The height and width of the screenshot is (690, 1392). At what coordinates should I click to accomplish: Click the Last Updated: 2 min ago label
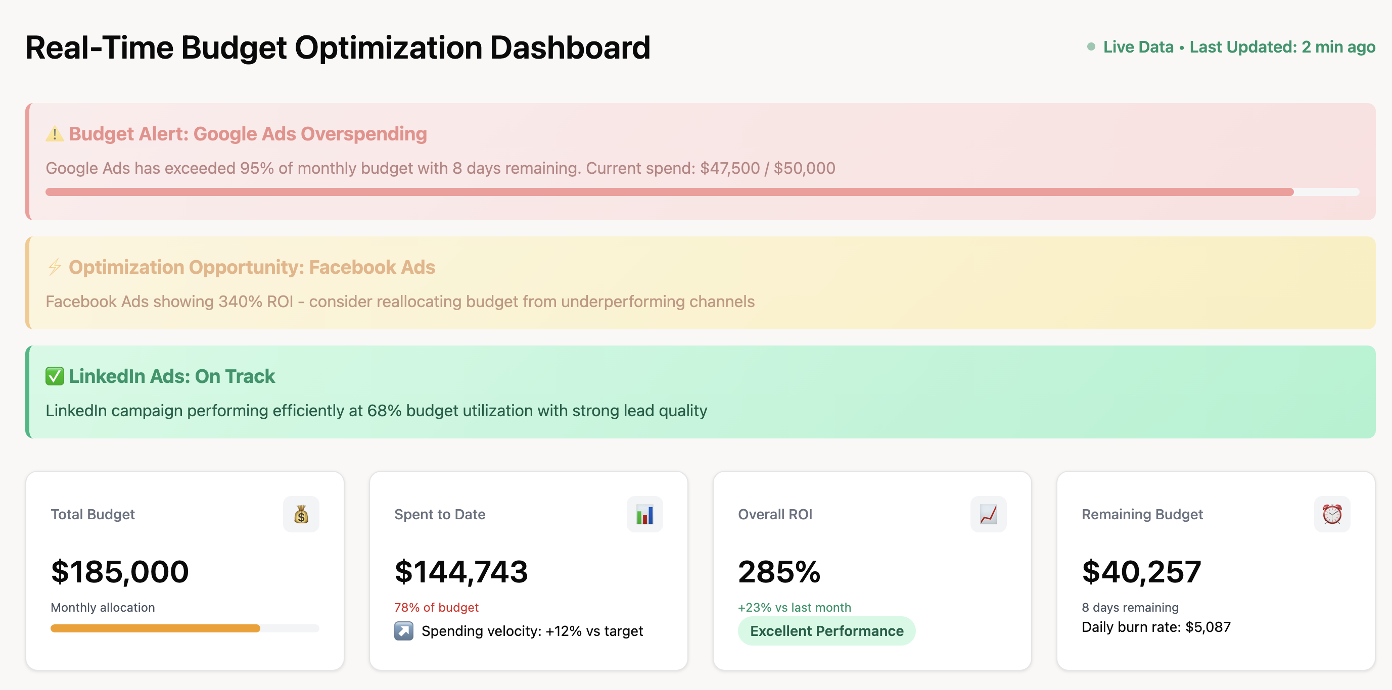pos(1282,47)
